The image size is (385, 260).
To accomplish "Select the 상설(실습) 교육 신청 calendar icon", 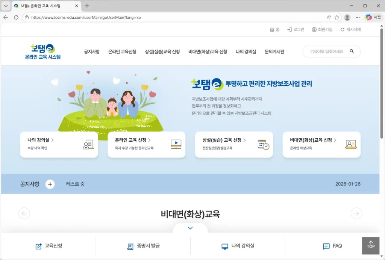I will point(263,145).
